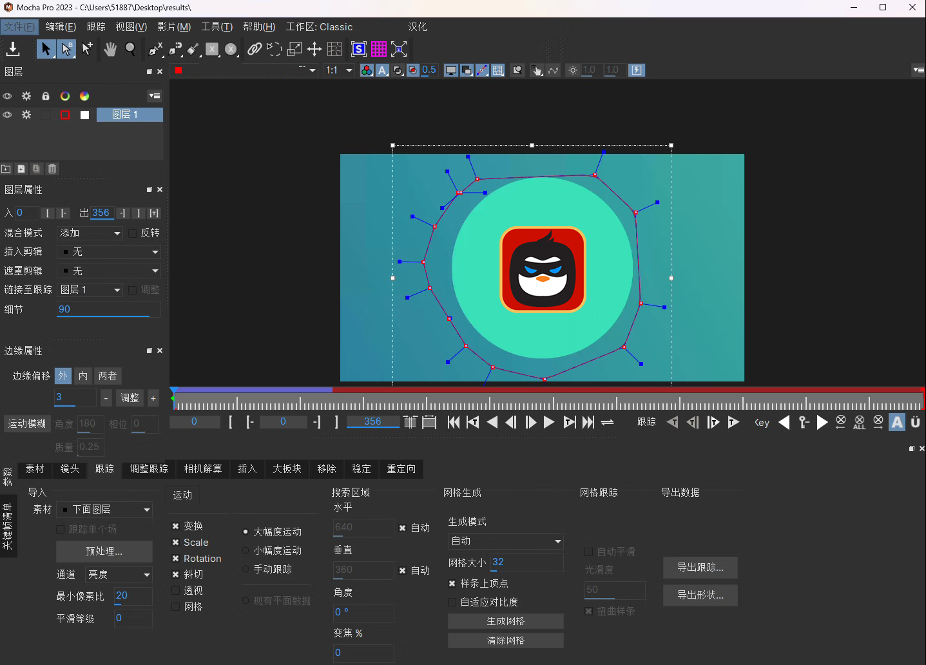Click the 预处理... button
Screen dimensions: 926x665
point(104,552)
